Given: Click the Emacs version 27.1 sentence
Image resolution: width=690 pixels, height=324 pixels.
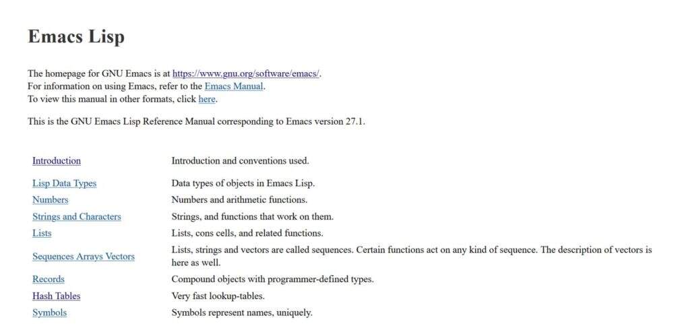Looking at the screenshot, I should [x=196, y=122].
